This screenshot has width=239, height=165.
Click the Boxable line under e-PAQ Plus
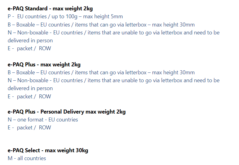[x=101, y=72]
